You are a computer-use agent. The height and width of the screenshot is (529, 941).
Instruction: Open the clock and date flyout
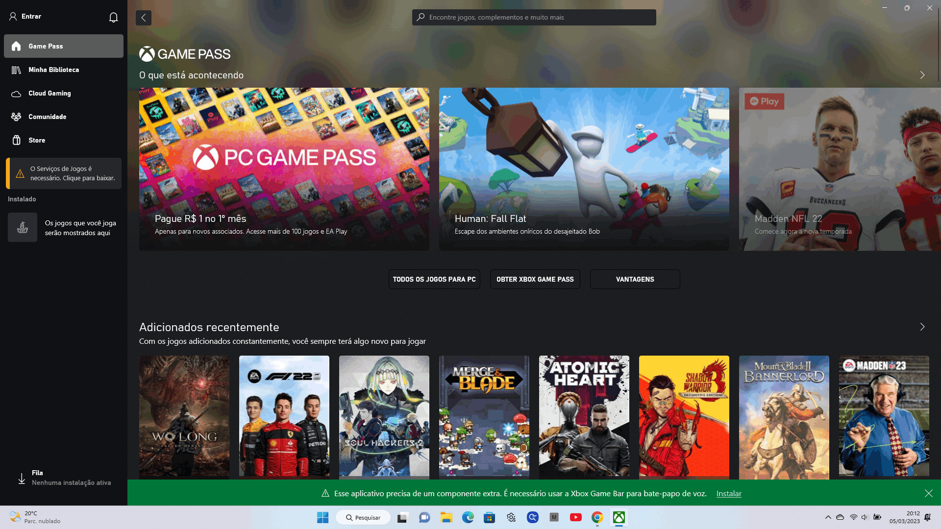905,517
